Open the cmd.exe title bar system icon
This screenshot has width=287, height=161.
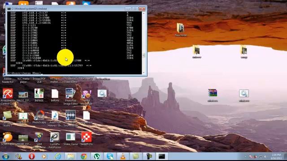coord(9,9)
